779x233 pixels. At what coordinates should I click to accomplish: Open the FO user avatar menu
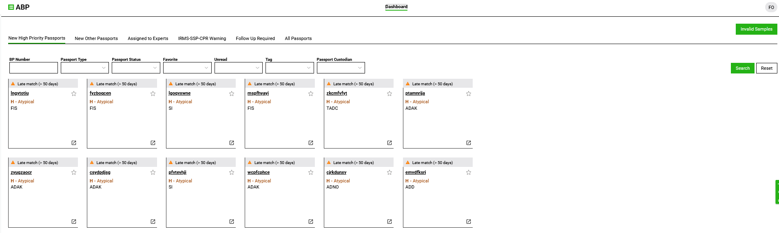pos(771,7)
